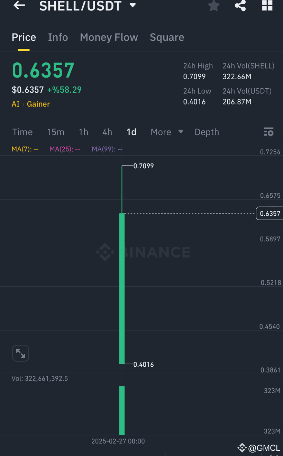Tap the 24h Low value 0.4016 in the stats

pos(194,102)
